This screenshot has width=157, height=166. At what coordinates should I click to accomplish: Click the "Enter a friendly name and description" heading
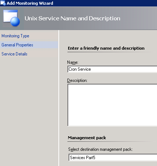pyautogui.click(x=106, y=48)
